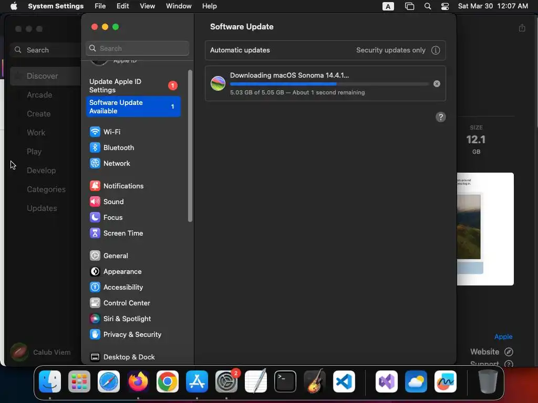Open Visual Studio Code from the Dock
Image resolution: width=538 pixels, height=403 pixels.
click(x=344, y=381)
